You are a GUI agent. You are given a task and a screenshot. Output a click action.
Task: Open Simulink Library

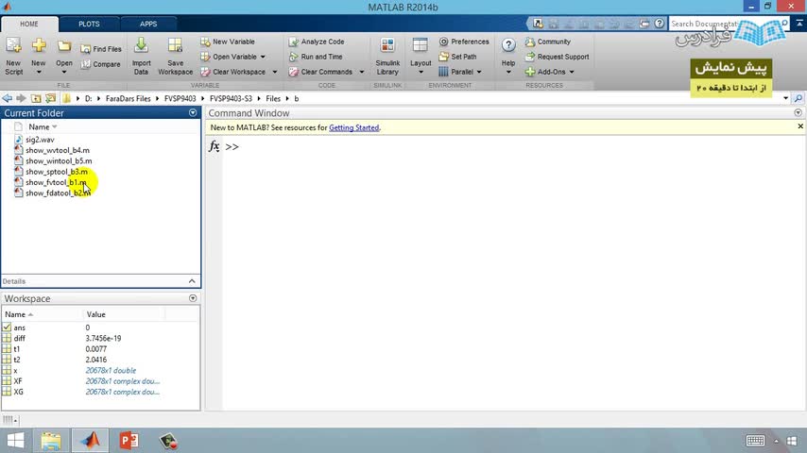[x=387, y=56]
